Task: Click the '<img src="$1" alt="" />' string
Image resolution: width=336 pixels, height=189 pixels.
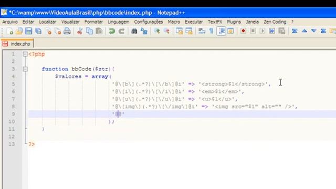Action: 253,107
